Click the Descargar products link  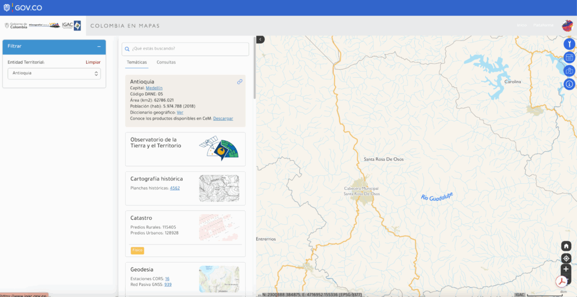tap(223, 118)
